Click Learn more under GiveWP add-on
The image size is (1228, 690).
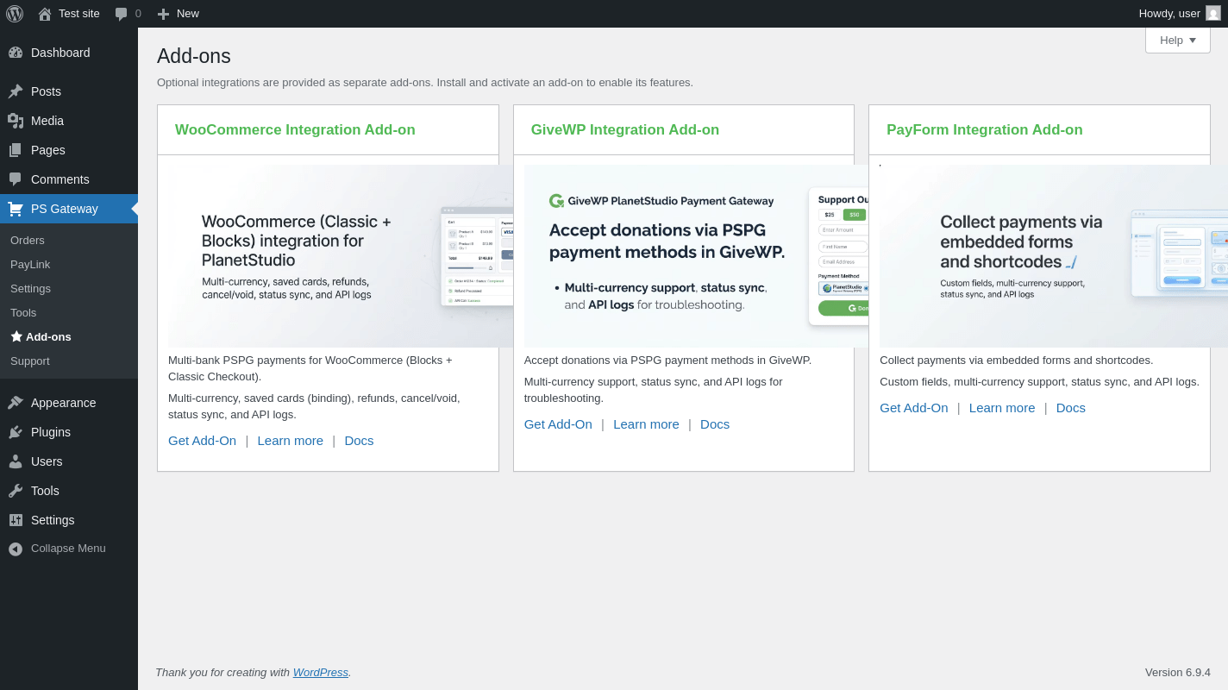(x=646, y=424)
